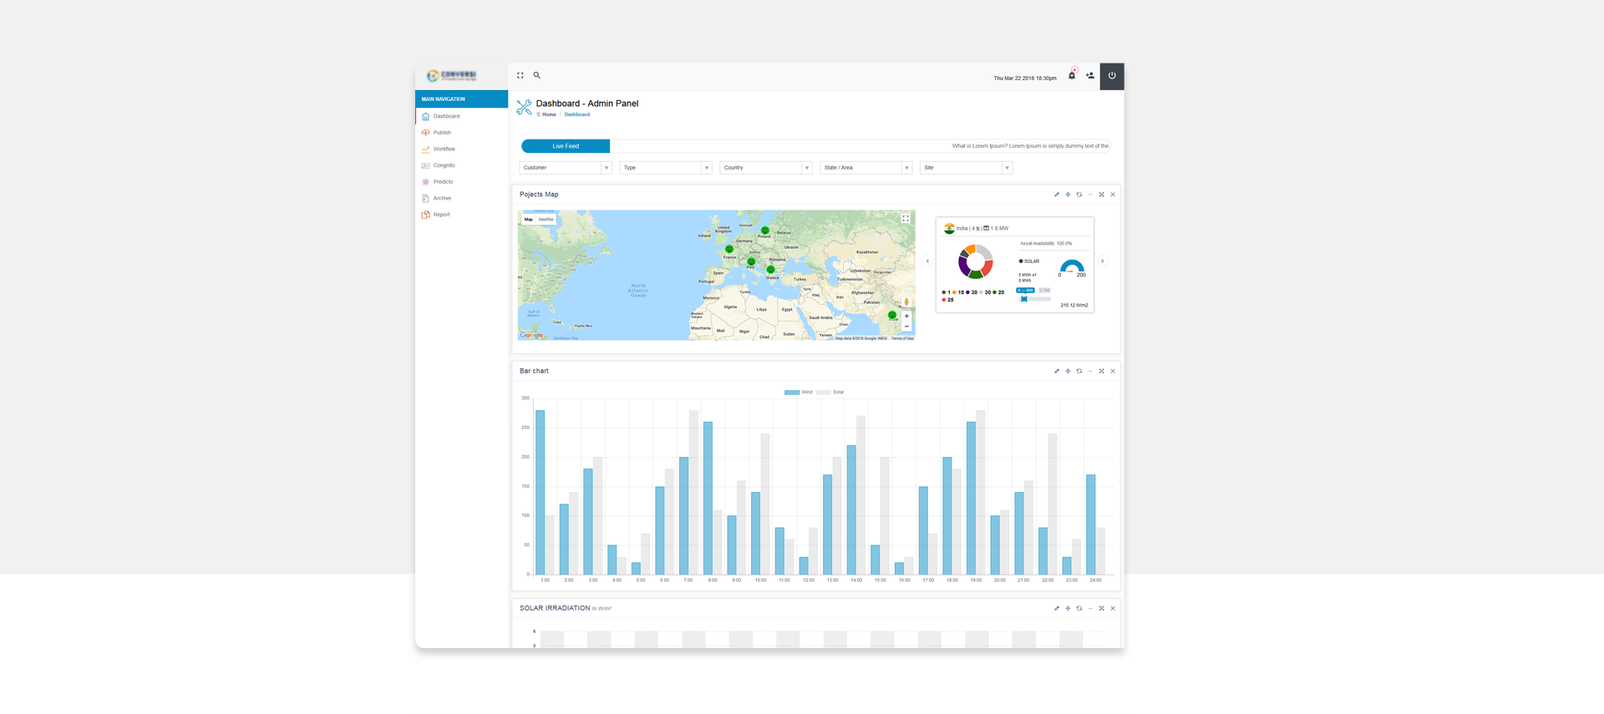Open the State / Area dropdown
The width and height of the screenshot is (1604, 714).
(x=865, y=168)
